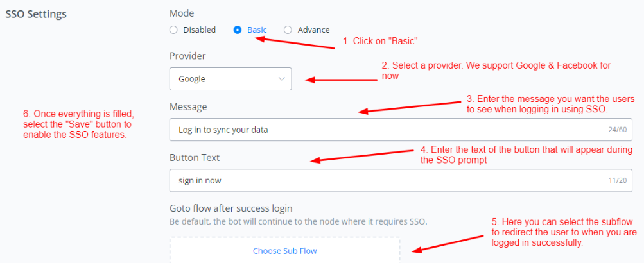The height and width of the screenshot is (263, 644).
Task: Click the Choose Sub Flow link
Action: (284, 251)
